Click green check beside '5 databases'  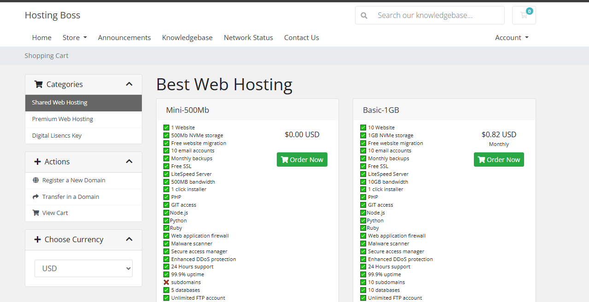(x=166, y=290)
